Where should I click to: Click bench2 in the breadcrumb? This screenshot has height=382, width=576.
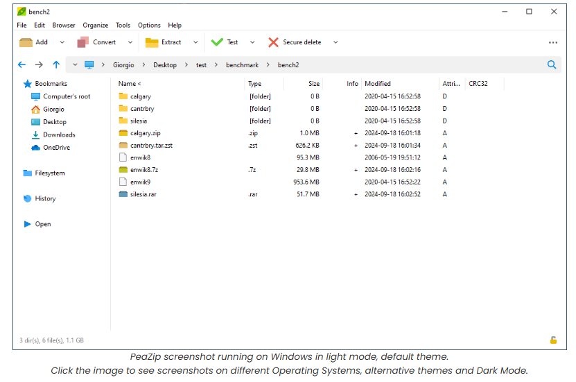288,65
